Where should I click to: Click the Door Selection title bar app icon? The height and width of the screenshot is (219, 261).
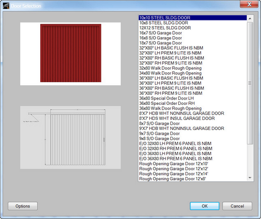click(6, 6)
